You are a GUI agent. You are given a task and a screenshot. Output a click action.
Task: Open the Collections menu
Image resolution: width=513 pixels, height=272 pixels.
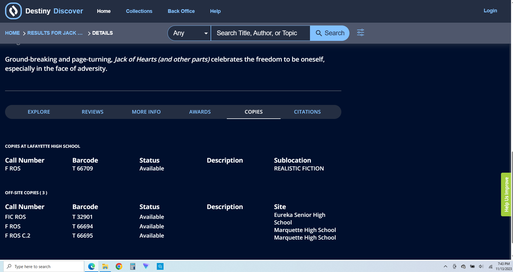click(x=139, y=11)
